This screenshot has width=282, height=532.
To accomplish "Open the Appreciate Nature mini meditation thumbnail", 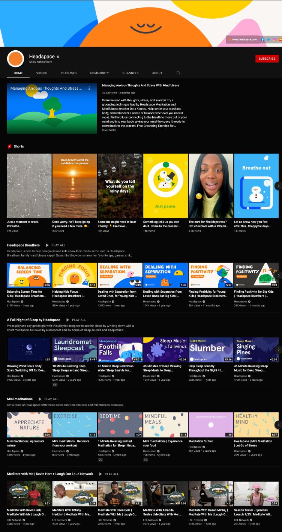I will coord(29,425).
